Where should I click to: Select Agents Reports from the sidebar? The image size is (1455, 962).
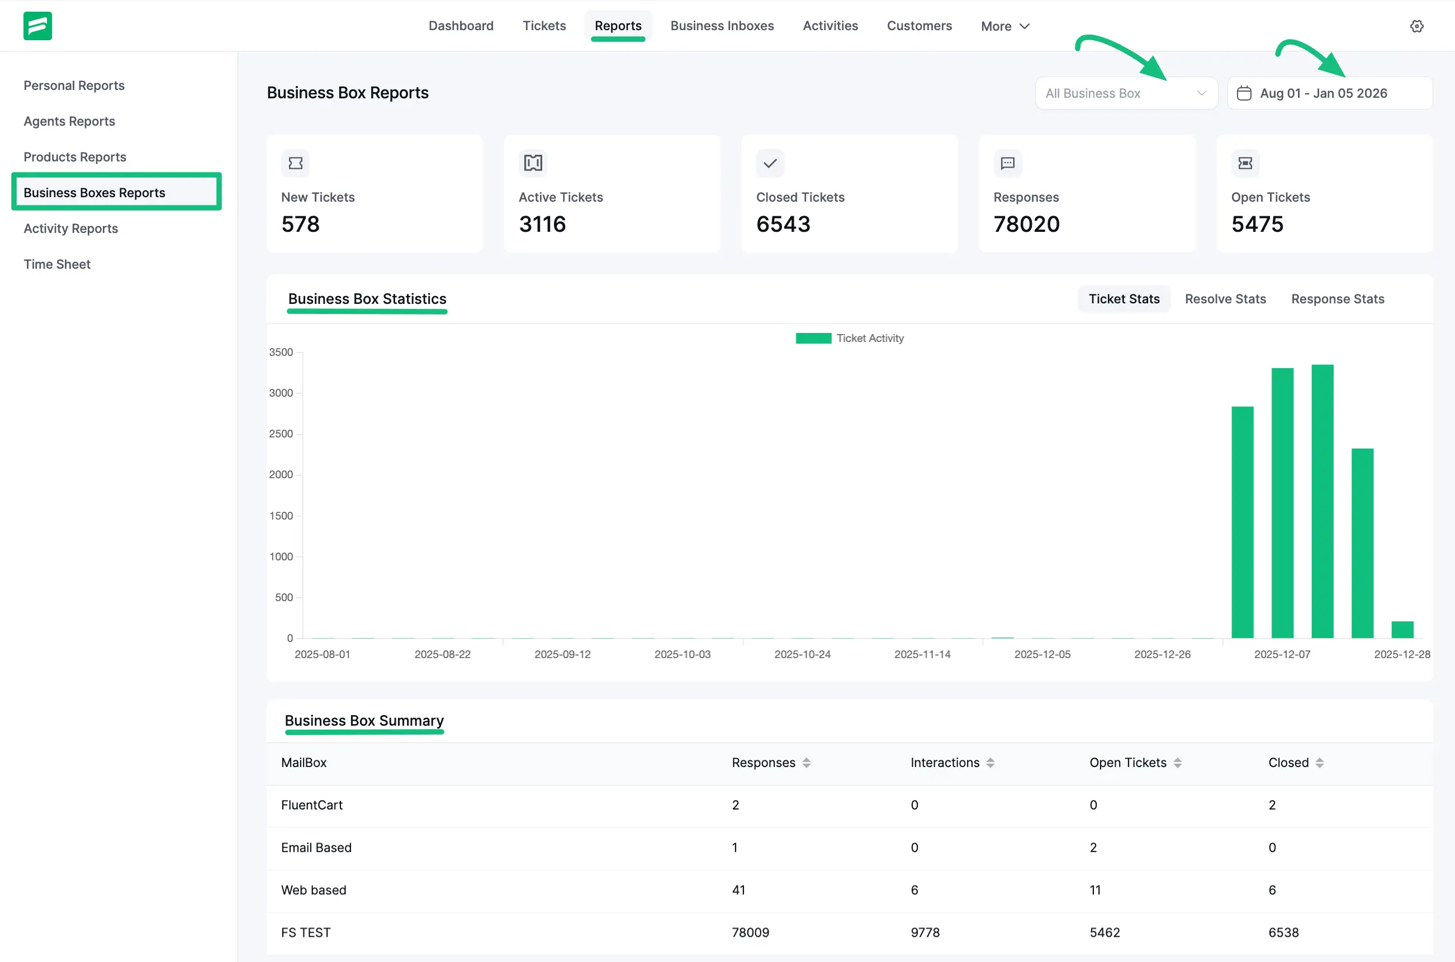coord(69,121)
